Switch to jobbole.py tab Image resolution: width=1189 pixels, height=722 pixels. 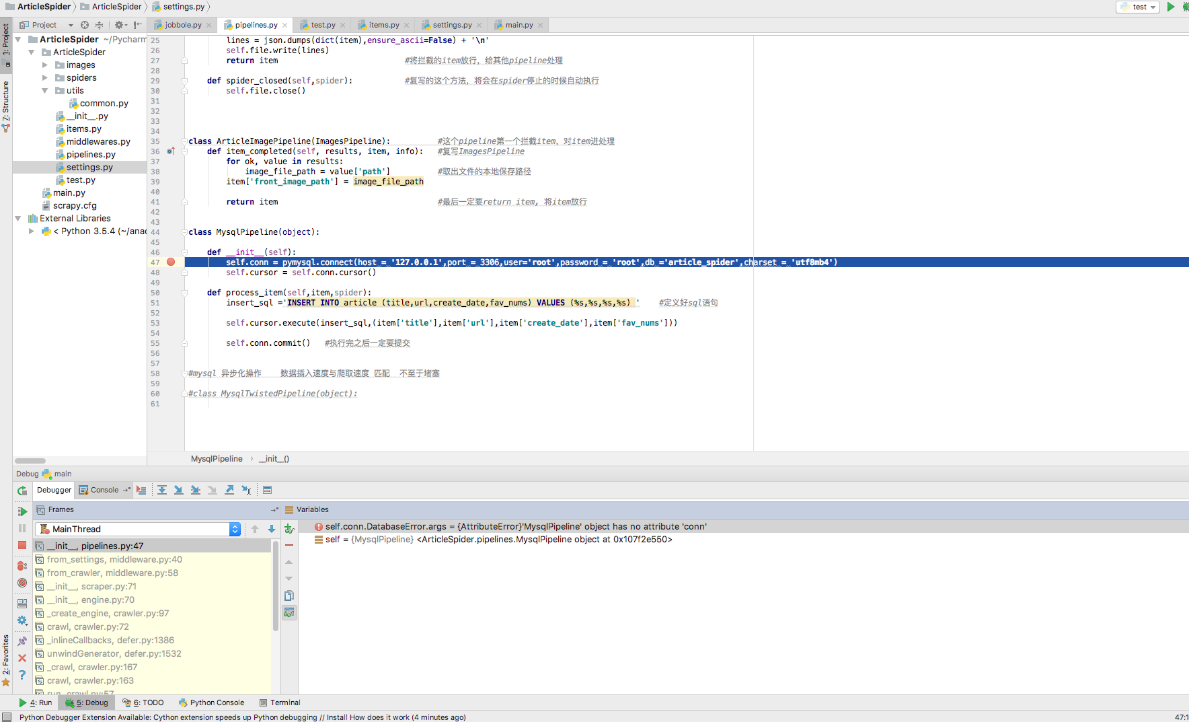(x=183, y=25)
